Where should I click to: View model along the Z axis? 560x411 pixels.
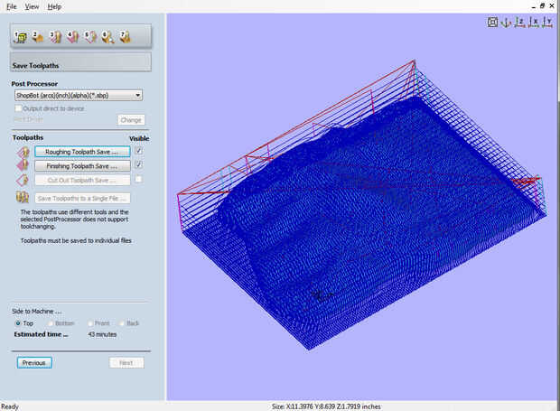click(519, 23)
